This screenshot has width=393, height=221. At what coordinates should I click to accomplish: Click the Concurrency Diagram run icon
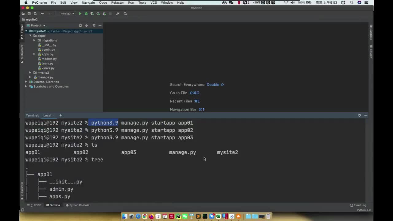[104, 14]
